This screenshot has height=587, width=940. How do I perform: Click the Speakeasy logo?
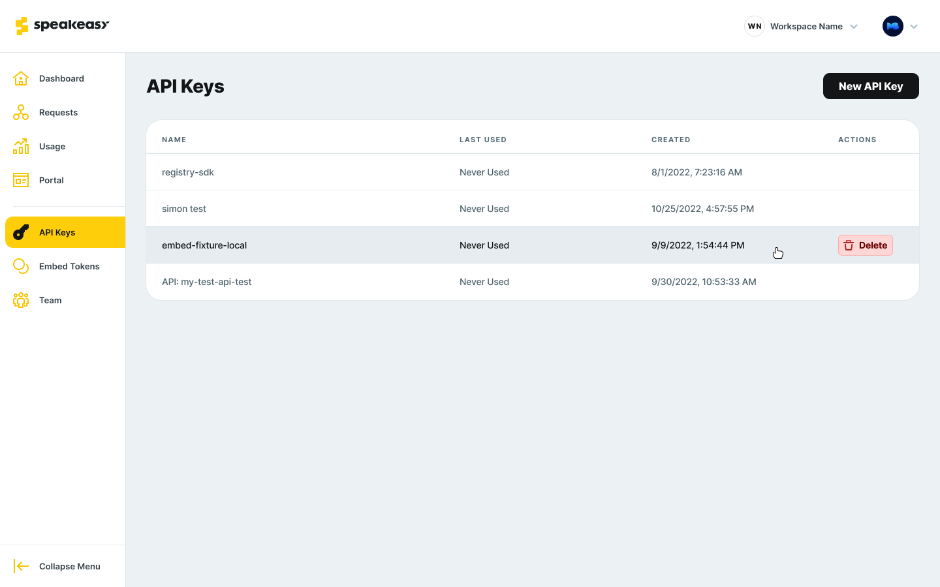[62, 25]
